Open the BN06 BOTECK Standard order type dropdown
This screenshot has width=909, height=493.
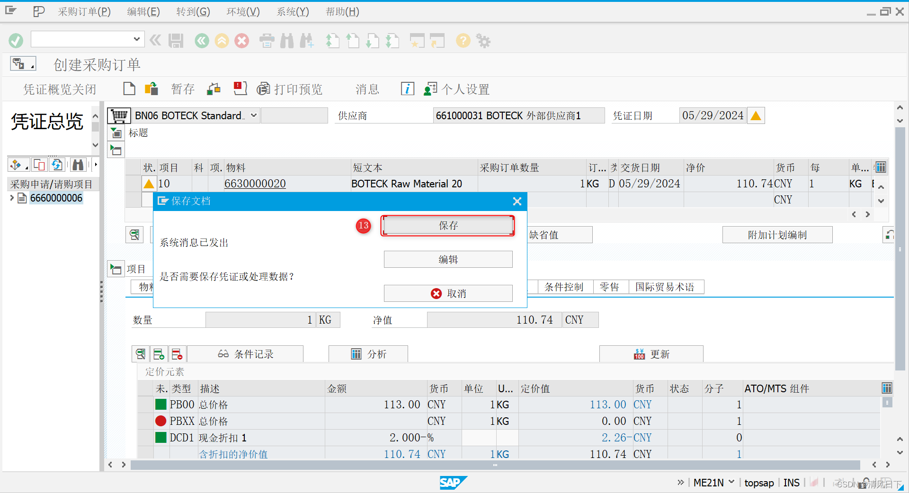(254, 115)
